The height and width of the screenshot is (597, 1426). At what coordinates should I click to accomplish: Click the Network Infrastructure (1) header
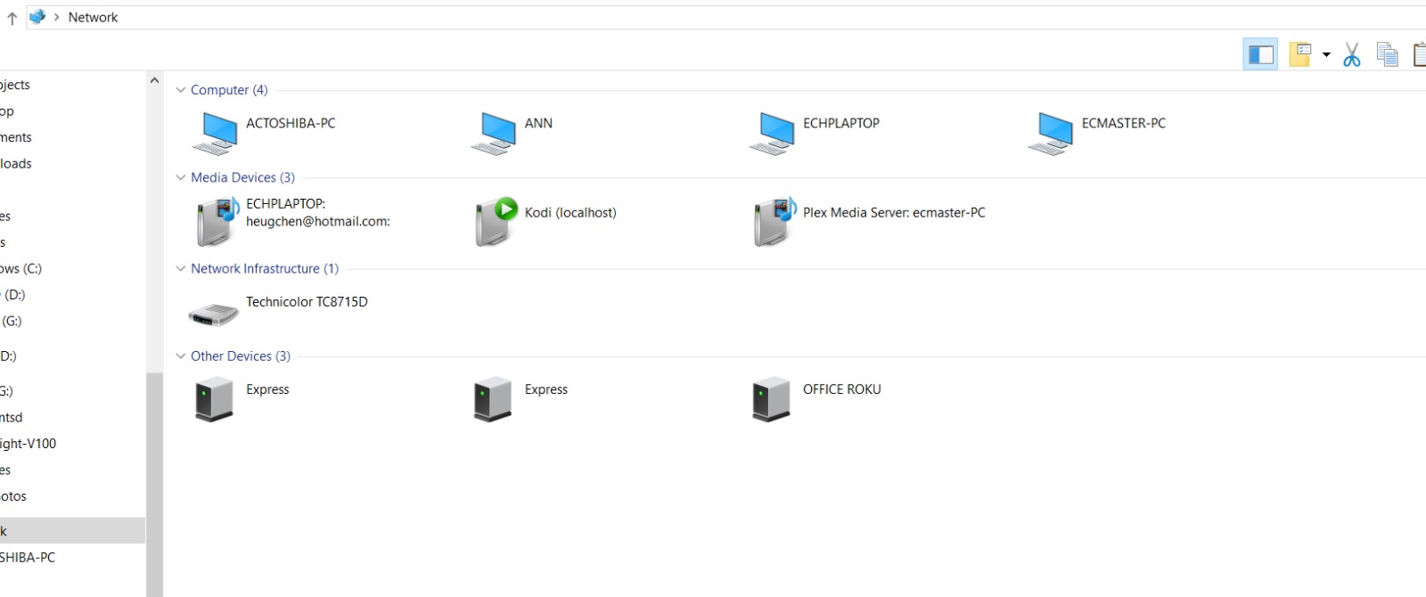pyautogui.click(x=265, y=268)
